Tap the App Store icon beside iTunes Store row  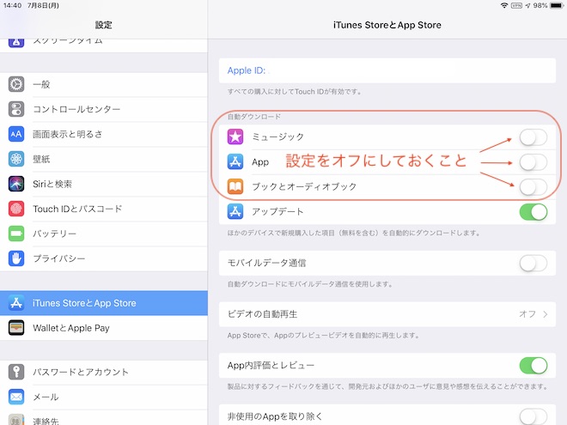[16, 303]
